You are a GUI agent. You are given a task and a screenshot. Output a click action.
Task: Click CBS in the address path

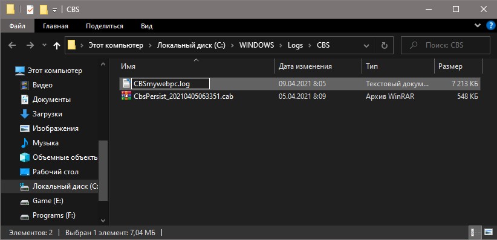pyautogui.click(x=323, y=46)
